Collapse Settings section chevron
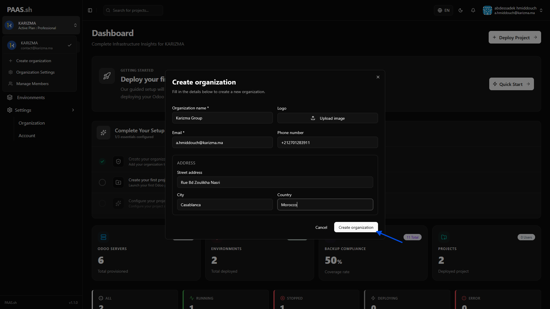Viewport: 550px width, 309px height. point(73,110)
